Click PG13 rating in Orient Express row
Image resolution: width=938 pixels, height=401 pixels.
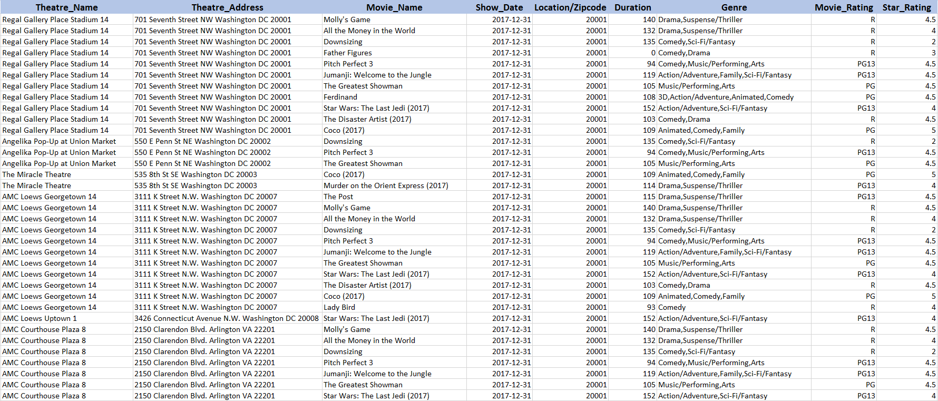click(843, 185)
